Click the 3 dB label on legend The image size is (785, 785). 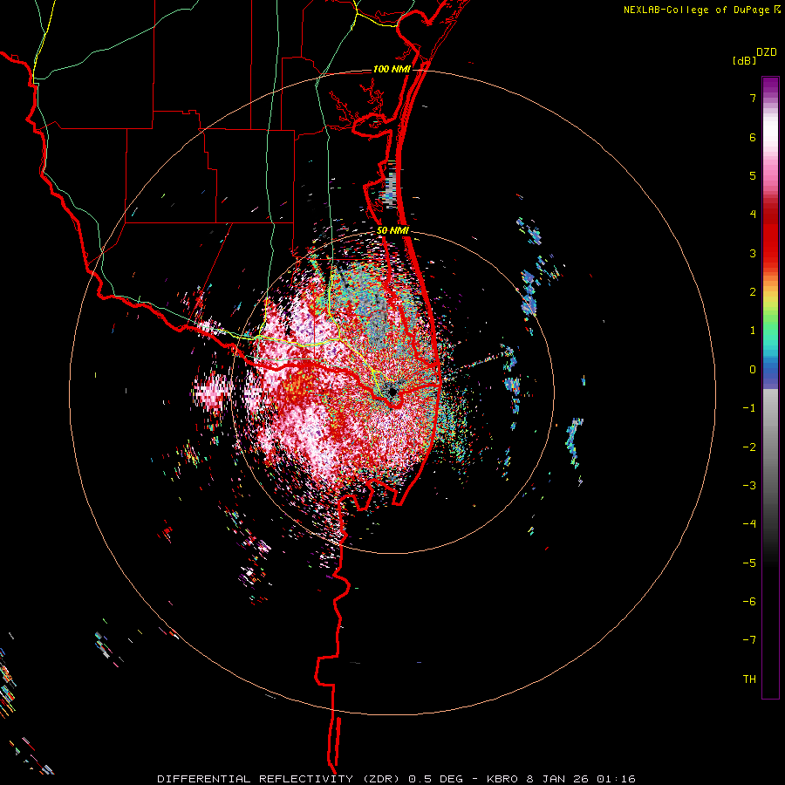tap(753, 253)
